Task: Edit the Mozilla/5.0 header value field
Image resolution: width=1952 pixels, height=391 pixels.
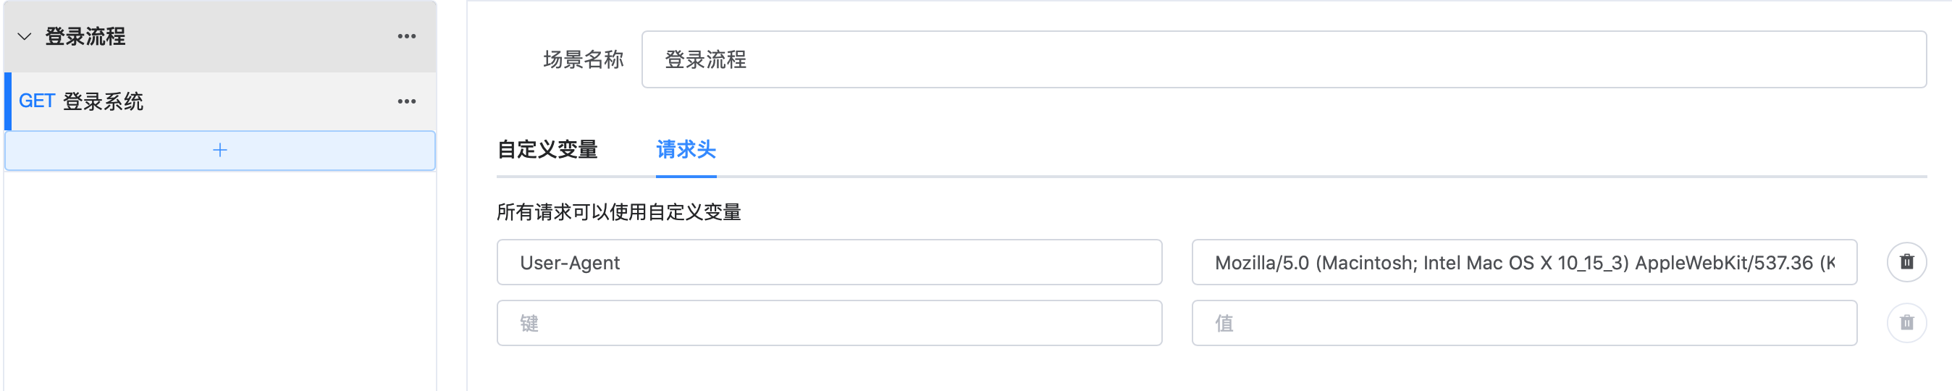Action: pyautogui.click(x=1524, y=262)
